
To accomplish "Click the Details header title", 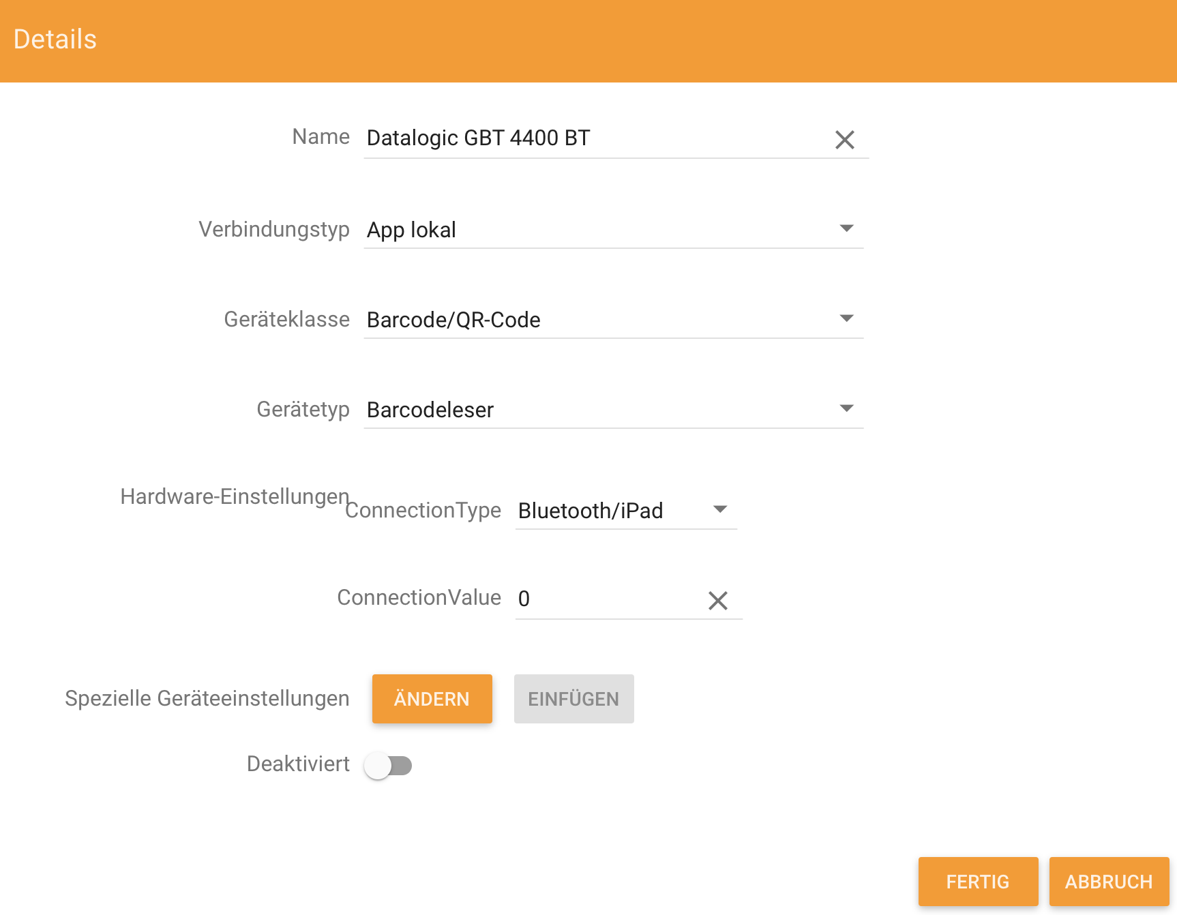I will click(x=55, y=40).
